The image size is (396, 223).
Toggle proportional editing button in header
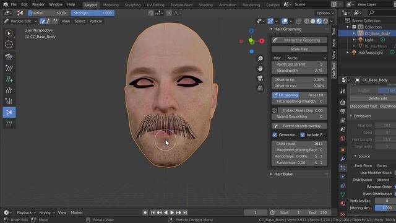[x=169, y=13]
